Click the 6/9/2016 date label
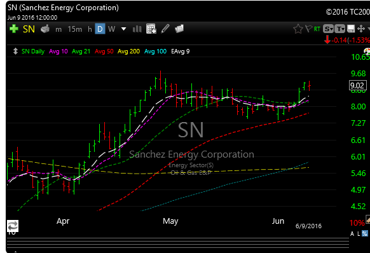Screen dimensions: 370x253 (x=308, y=226)
